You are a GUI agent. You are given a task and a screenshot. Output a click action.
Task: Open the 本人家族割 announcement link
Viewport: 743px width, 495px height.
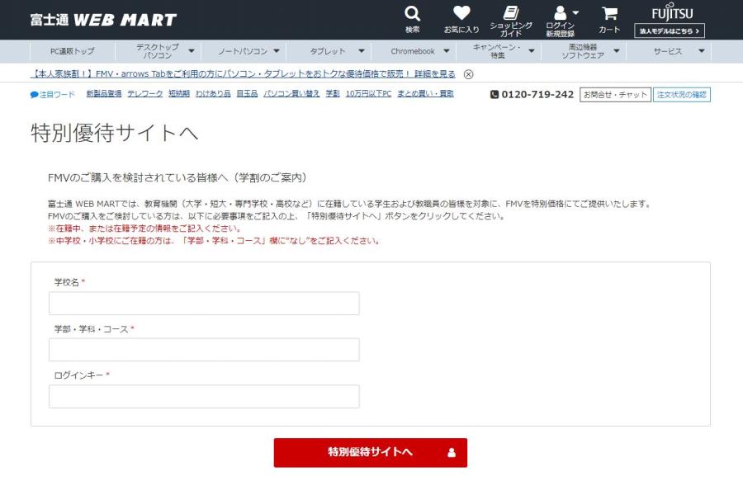(x=242, y=74)
